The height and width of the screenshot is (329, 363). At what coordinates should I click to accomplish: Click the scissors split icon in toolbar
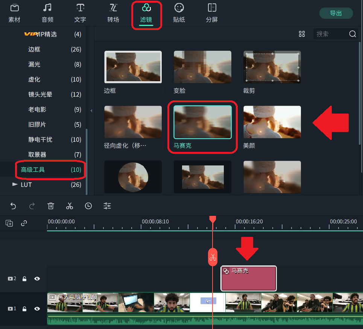(x=70, y=206)
